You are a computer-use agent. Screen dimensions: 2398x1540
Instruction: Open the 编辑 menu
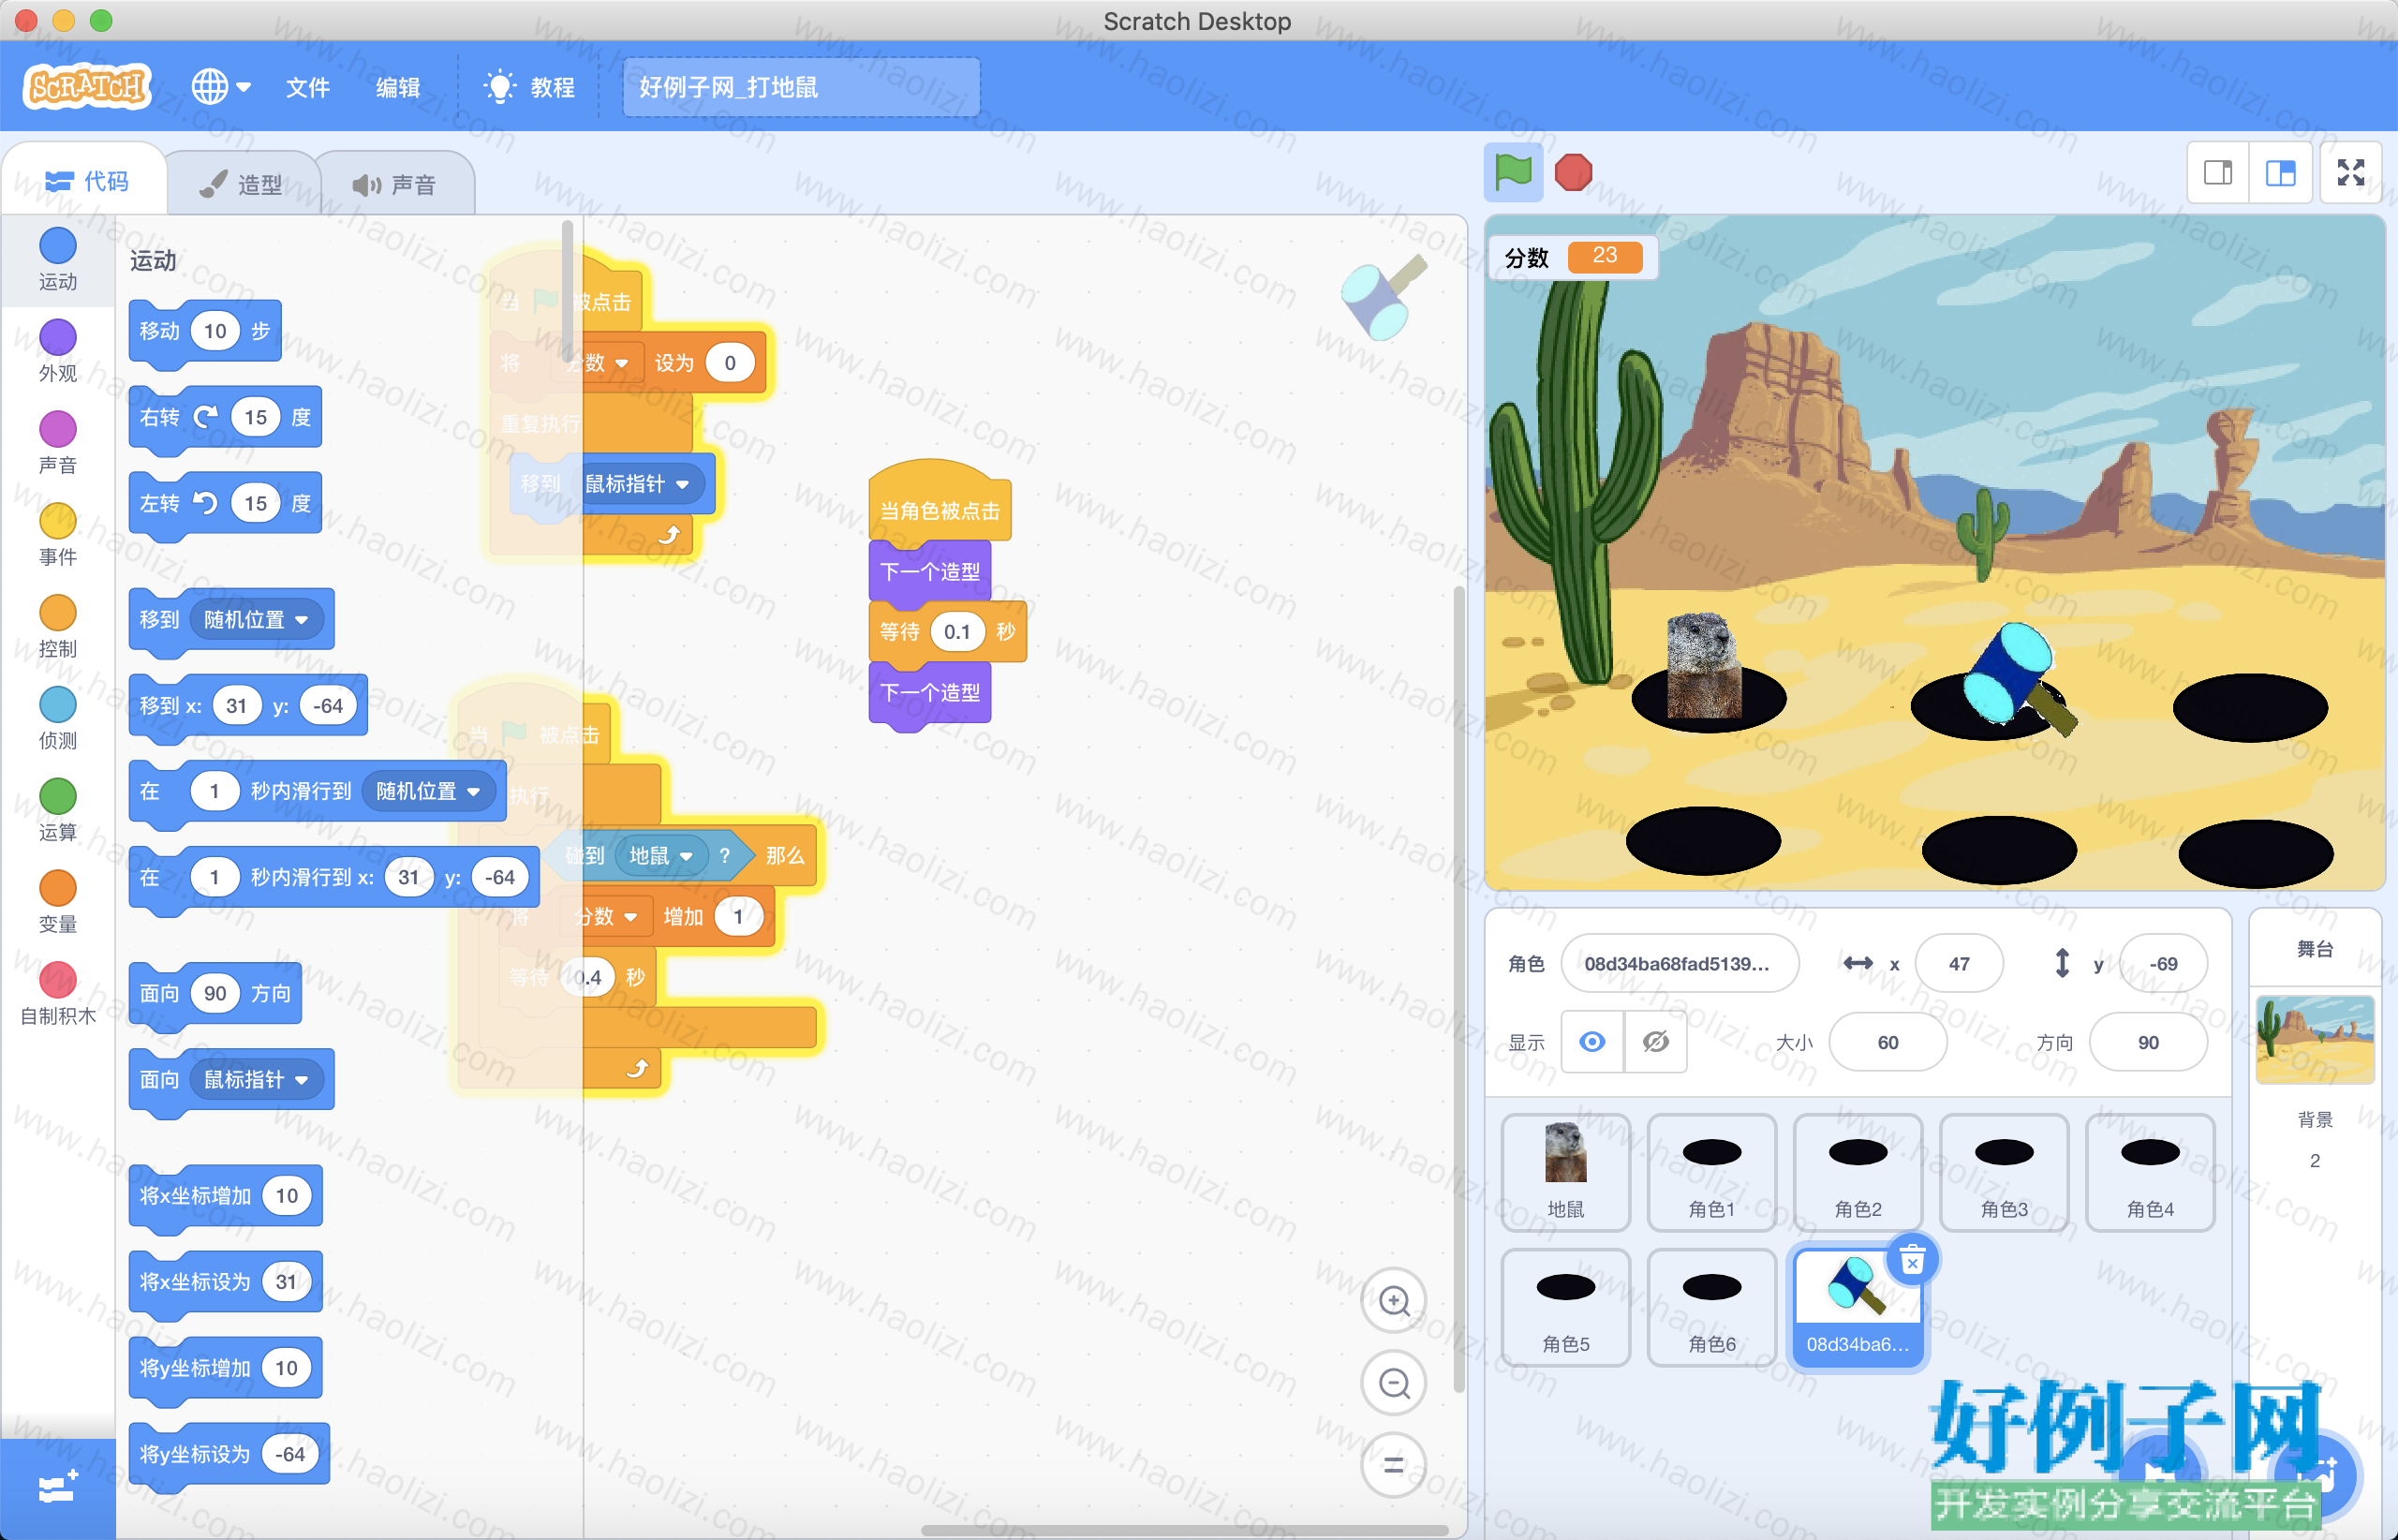(x=397, y=87)
